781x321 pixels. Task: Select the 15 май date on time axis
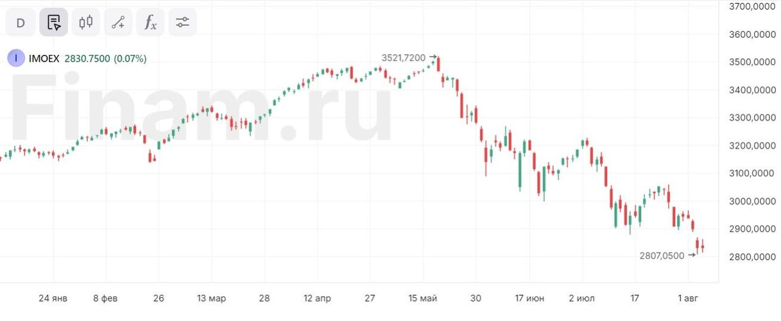click(423, 298)
